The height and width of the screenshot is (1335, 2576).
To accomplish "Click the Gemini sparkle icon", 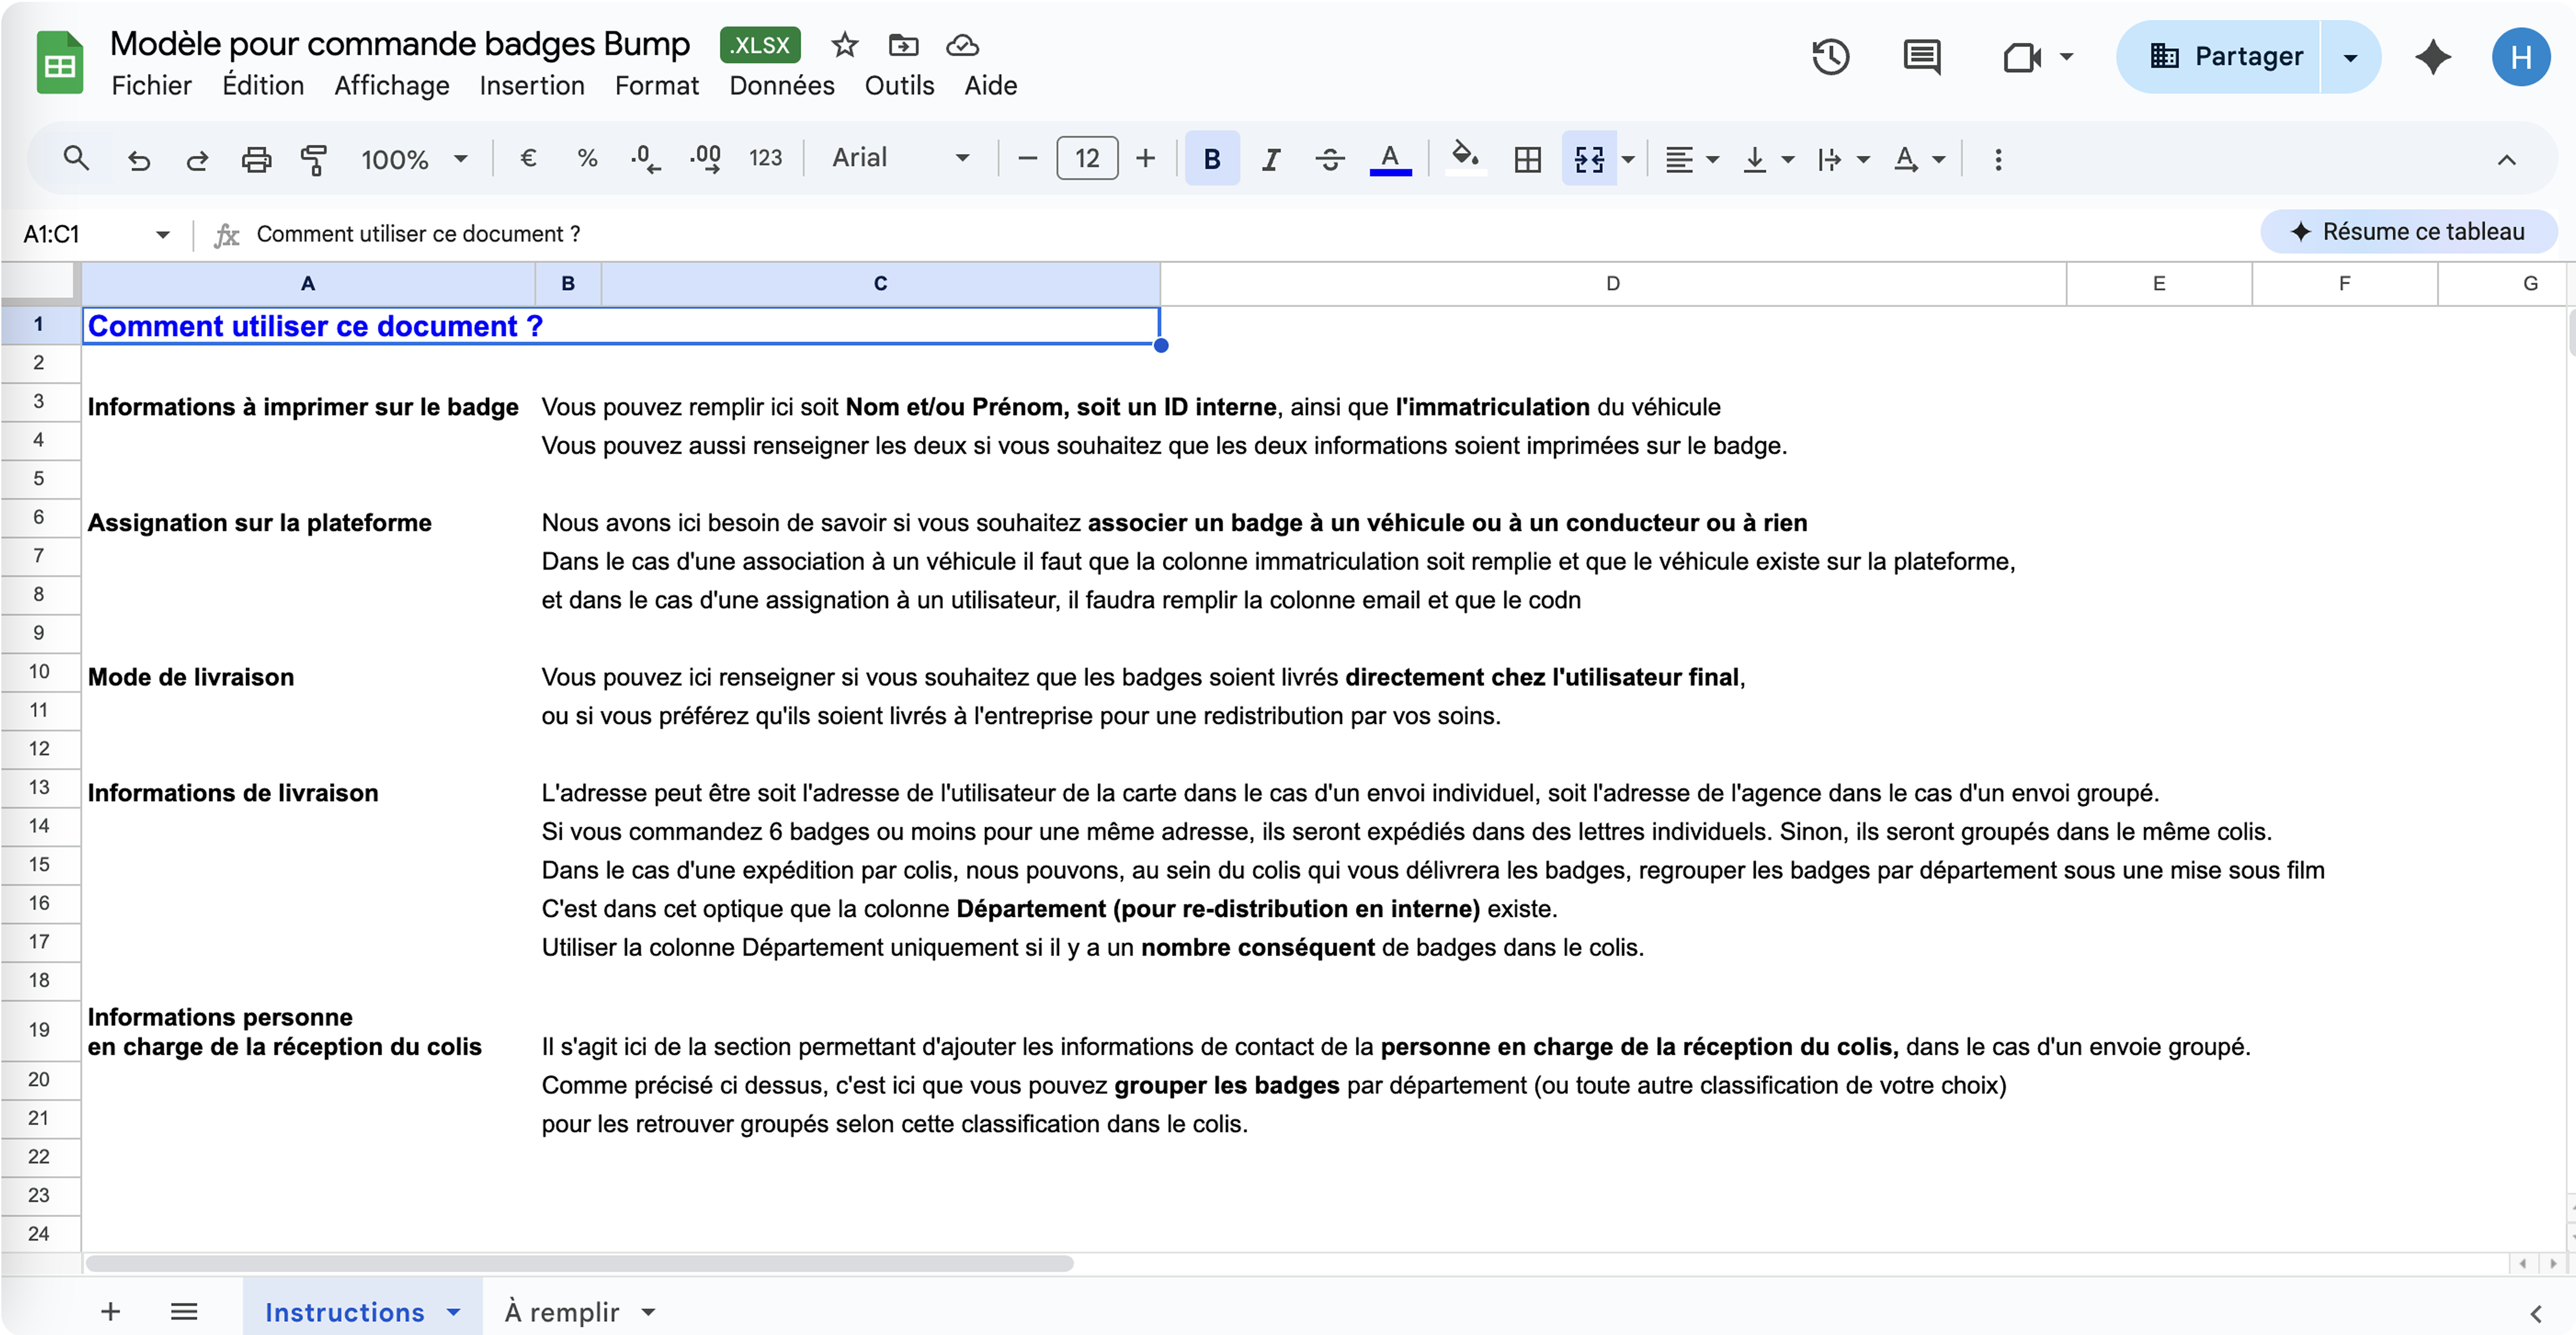I will coord(2432,57).
